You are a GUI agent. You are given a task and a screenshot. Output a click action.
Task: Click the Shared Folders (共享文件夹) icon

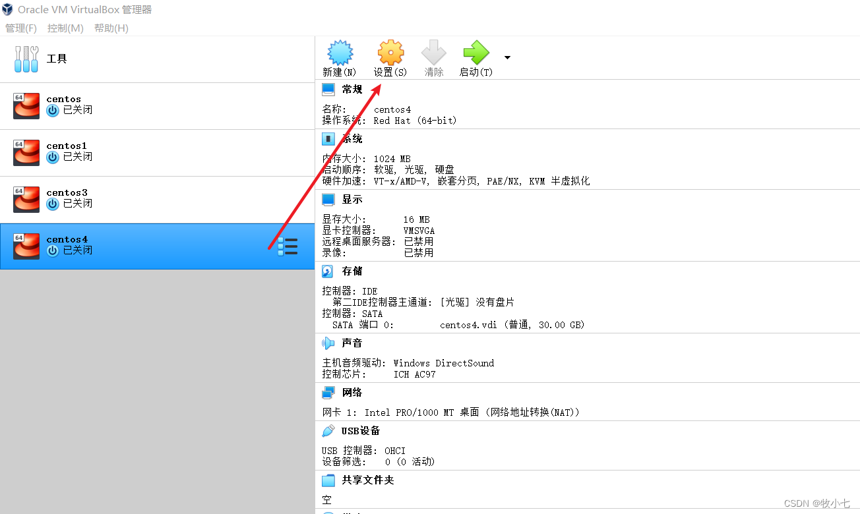point(328,480)
